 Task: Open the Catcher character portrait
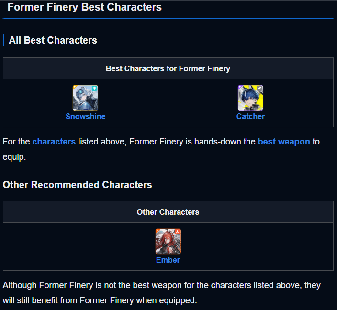coord(250,98)
